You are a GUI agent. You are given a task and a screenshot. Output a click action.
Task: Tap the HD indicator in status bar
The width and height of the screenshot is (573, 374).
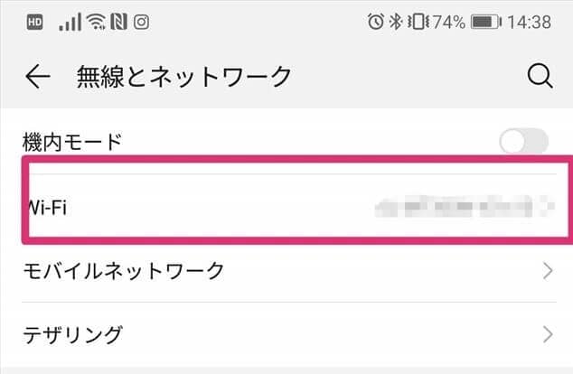(x=34, y=22)
